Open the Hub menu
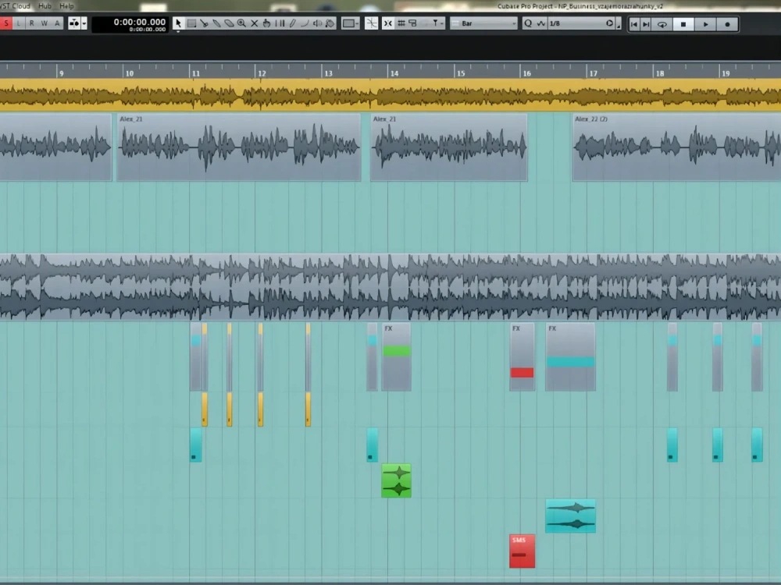Image resolution: width=781 pixels, height=585 pixels. (x=45, y=6)
